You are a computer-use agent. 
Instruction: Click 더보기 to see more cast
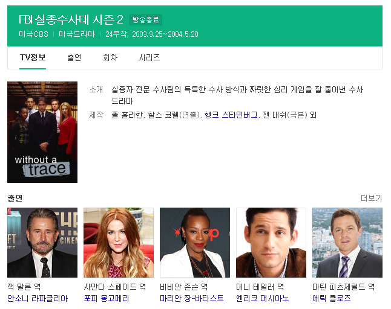(371, 198)
